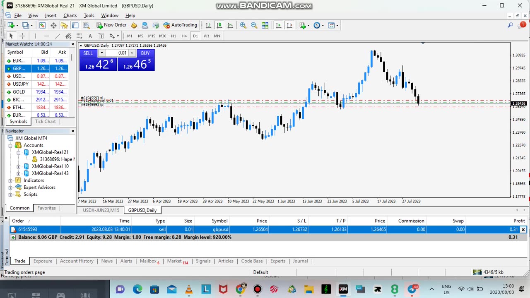Select the Text drawing tool
Screen dimensions: 530x298
click(90, 36)
